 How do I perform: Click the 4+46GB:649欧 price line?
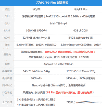tap(36, 105)
